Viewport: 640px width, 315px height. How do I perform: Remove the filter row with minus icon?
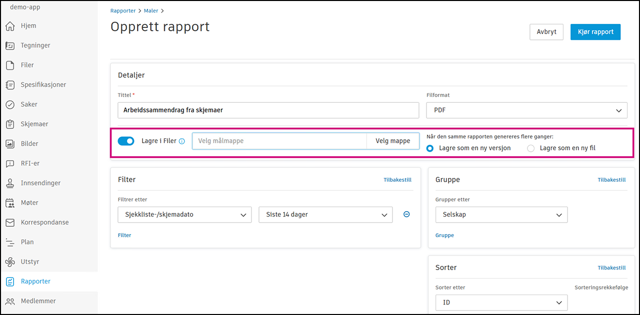[406, 215]
